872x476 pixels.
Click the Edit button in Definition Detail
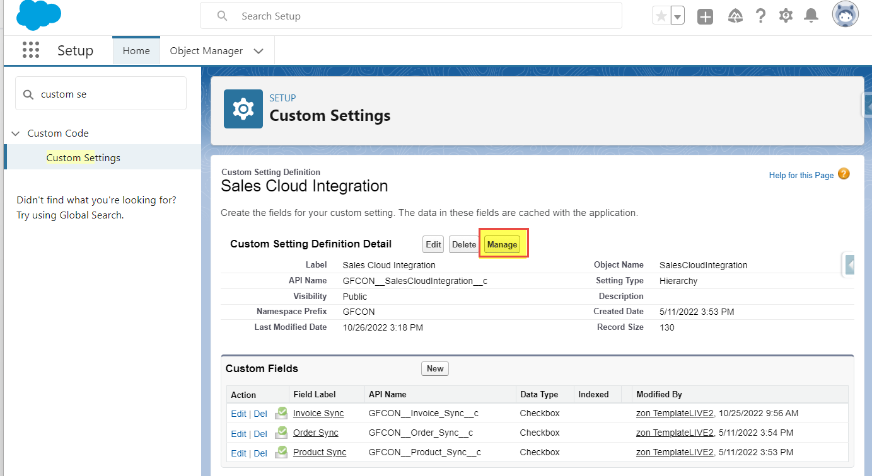[x=433, y=244]
